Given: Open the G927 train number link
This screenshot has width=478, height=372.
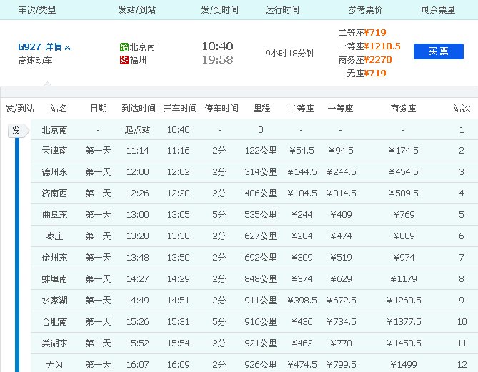Looking at the screenshot, I should [29, 47].
